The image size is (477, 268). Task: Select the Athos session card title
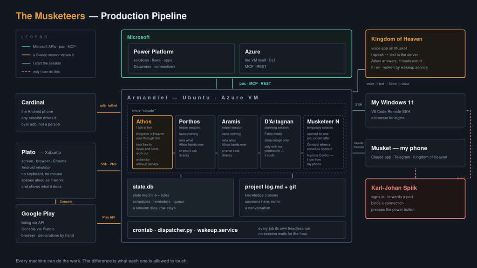pos(144,121)
